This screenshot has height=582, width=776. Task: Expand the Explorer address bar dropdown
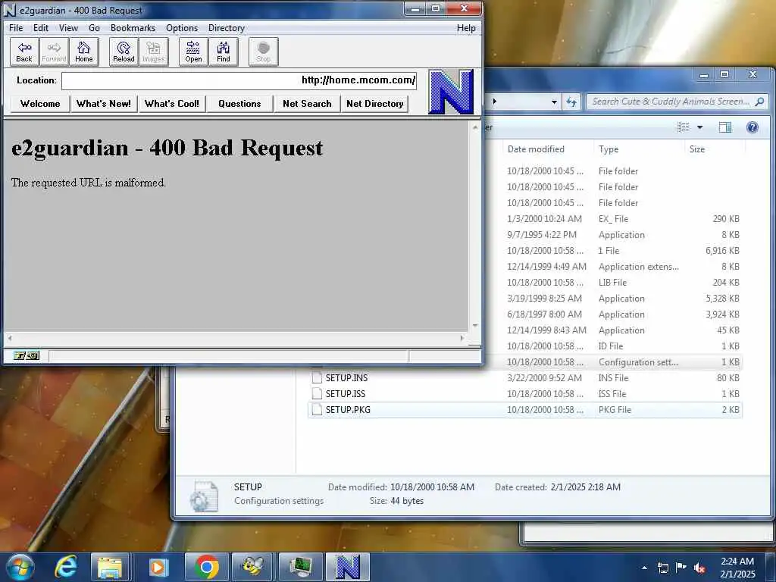pyautogui.click(x=554, y=102)
